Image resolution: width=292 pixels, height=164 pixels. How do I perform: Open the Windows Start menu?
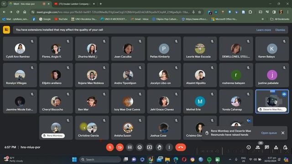[x=74, y=159]
